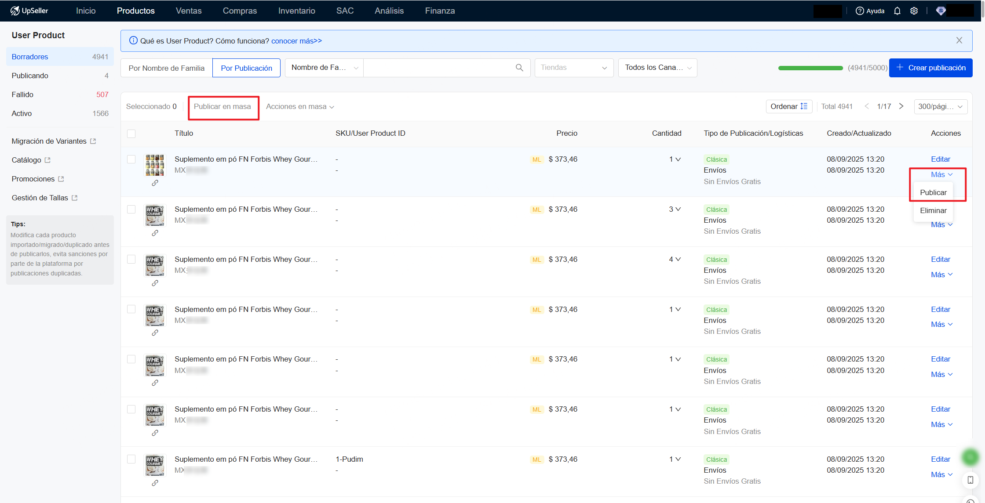Open 1-Pudim product's Whey thumbnail
Viewport: 985px width, 503px height.
(x=155, y=465)
